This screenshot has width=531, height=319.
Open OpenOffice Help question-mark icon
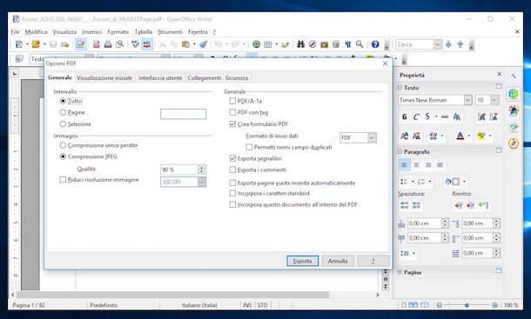point(375,44)
